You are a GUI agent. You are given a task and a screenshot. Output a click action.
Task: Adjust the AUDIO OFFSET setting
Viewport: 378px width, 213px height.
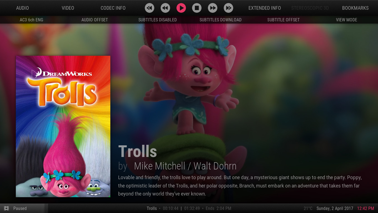pyautogui.click(x=94, y=20)
